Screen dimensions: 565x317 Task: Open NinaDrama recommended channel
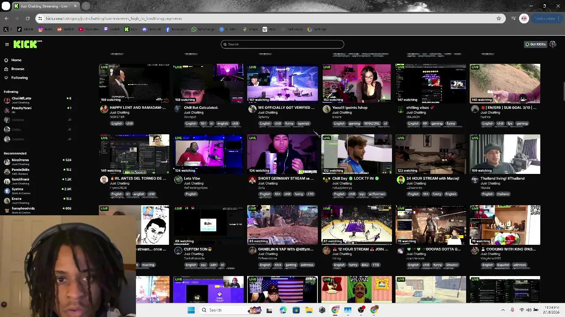coord(38,162)
